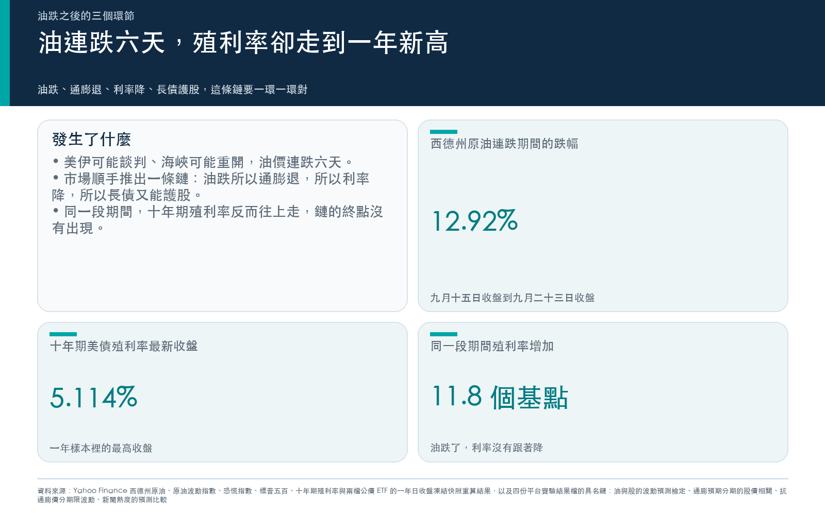The image size is (825, 515).
Task: Click the tagline 油跌、通膨退、利率降、長債護股
Action: click(172, 90)
